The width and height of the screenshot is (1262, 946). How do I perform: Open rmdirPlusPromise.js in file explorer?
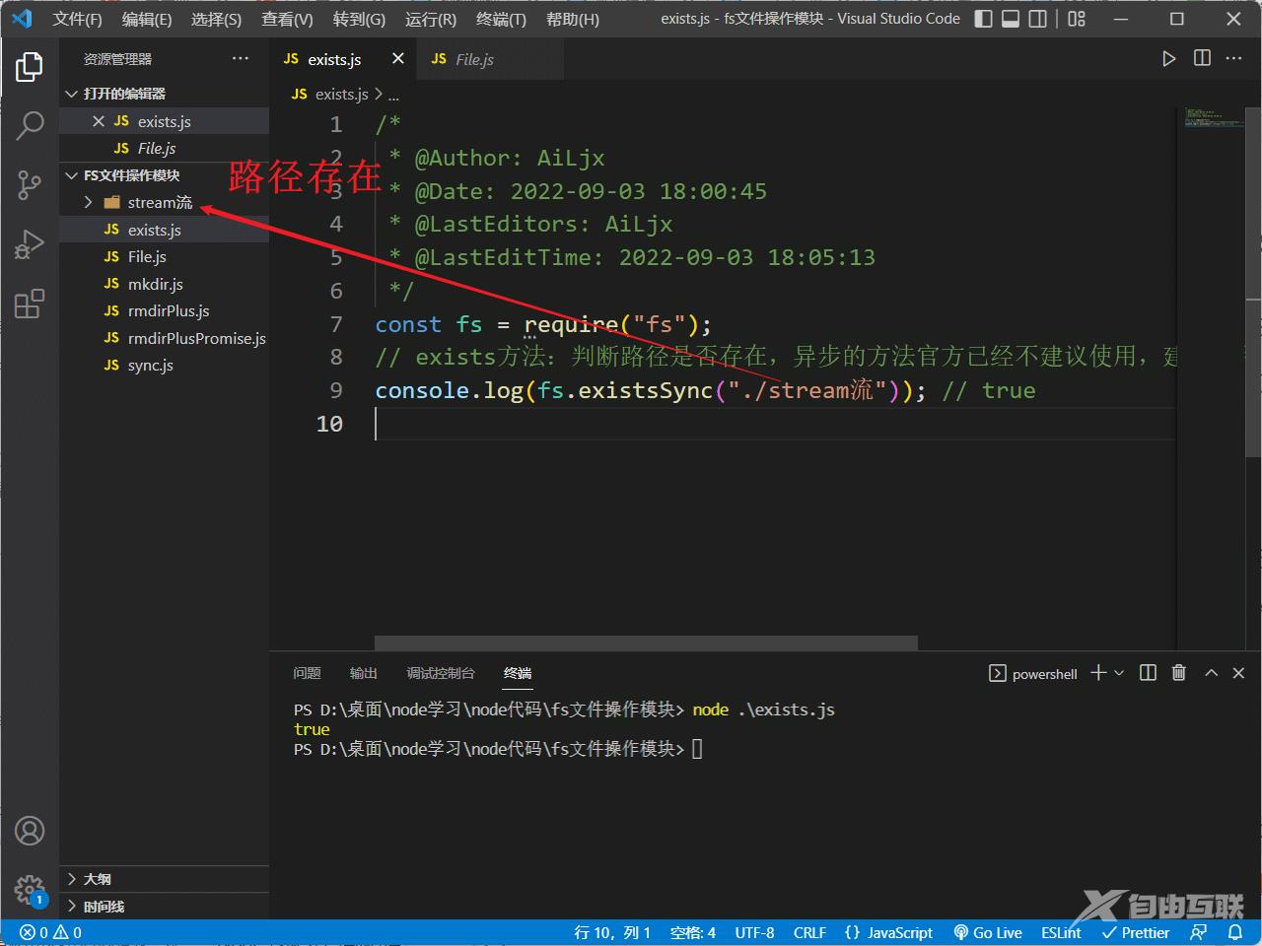[x=164, y=338]
